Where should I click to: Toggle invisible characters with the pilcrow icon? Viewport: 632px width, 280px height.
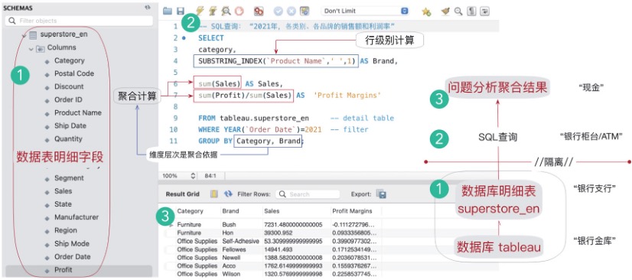(471, 11)
